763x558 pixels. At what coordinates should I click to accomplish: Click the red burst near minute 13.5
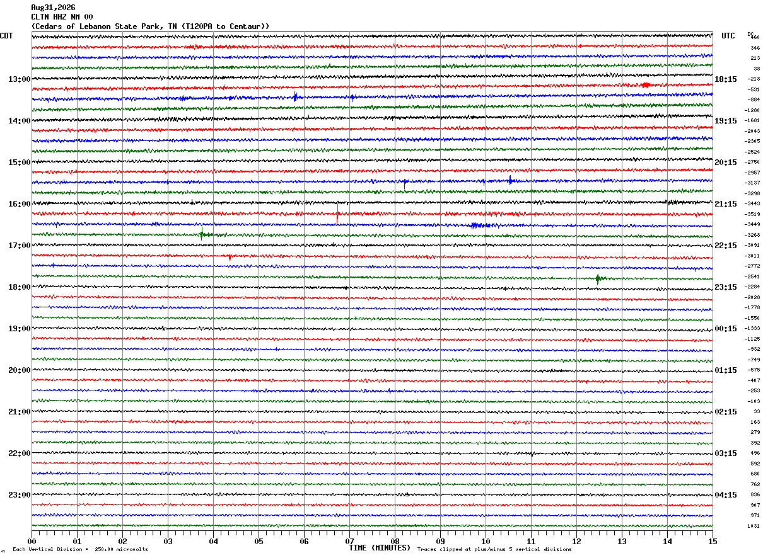pos(644,85)
